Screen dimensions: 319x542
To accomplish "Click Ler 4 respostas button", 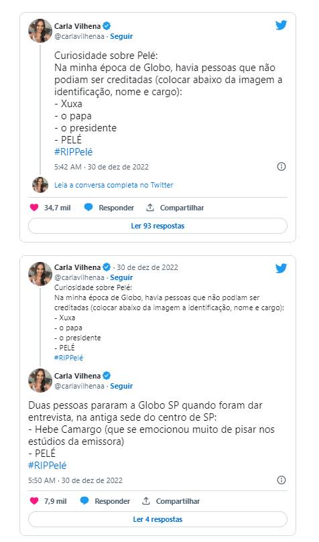I will 157,519.
